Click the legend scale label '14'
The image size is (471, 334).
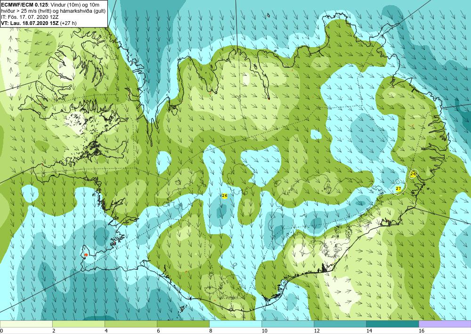(369, 331)
